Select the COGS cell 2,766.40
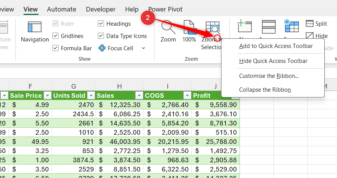The width and height of the screenshot is (337, 178). coord(168,105)
